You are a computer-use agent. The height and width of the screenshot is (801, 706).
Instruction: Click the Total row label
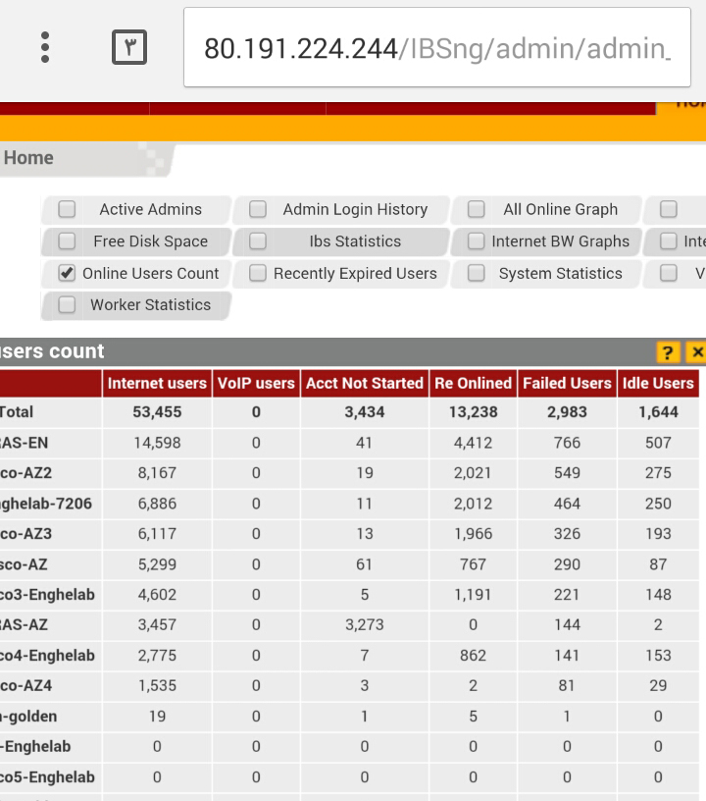pyautogui.click(x=17, y=412)
